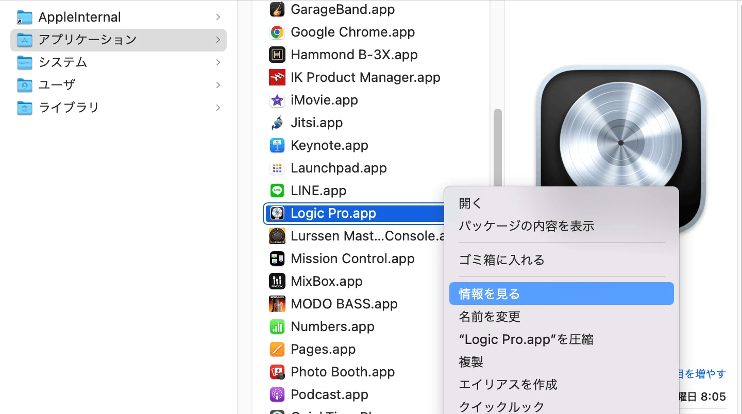Click the ライブラリ folder icon
The height and width of the screenshot is (414, 742).
(x=25, y=108)
